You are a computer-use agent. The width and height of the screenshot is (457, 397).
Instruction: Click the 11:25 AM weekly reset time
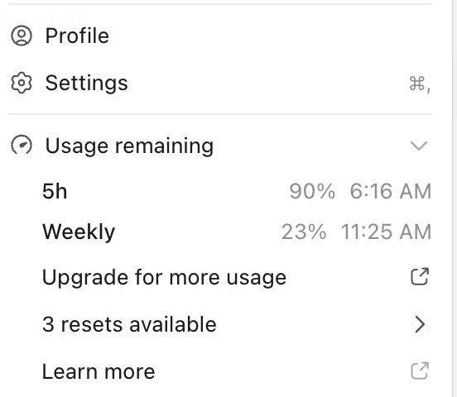[386, 232]
